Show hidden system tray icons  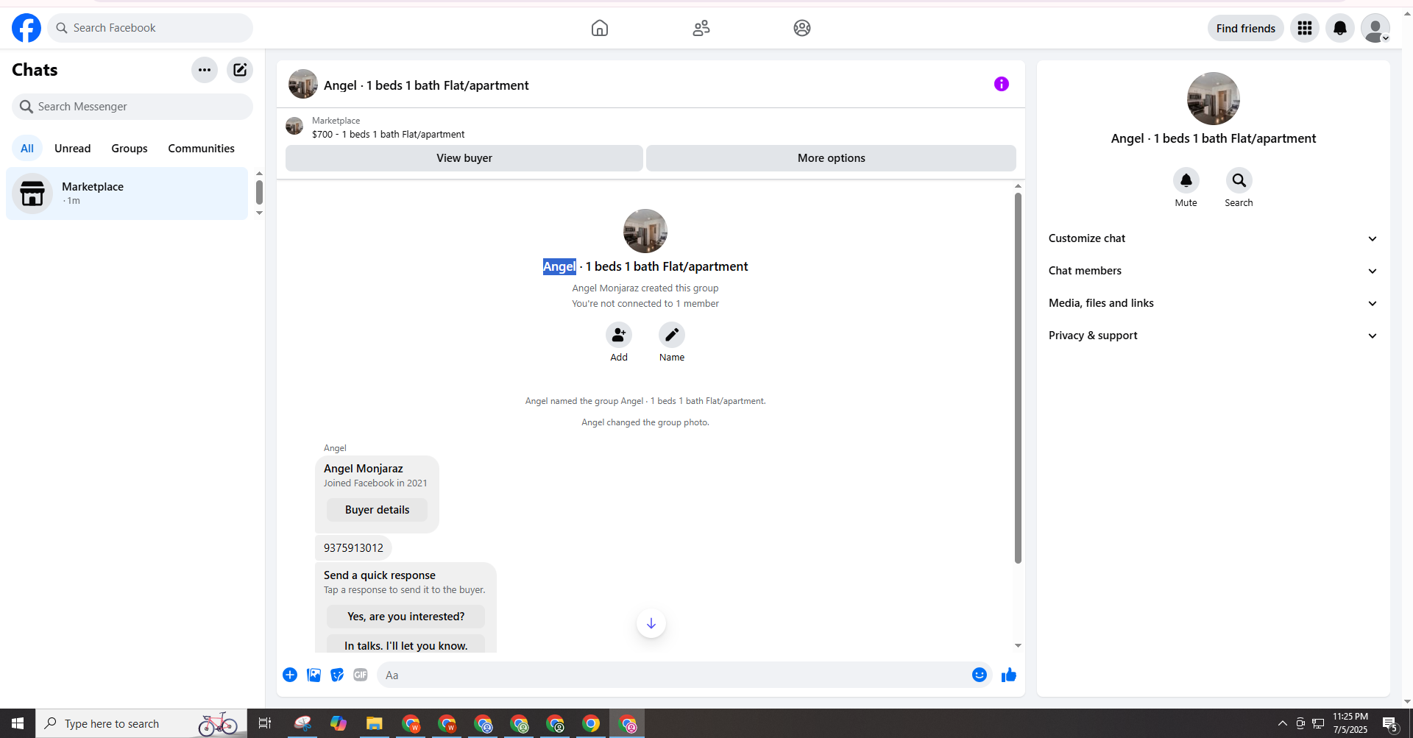coord(1283,723)
